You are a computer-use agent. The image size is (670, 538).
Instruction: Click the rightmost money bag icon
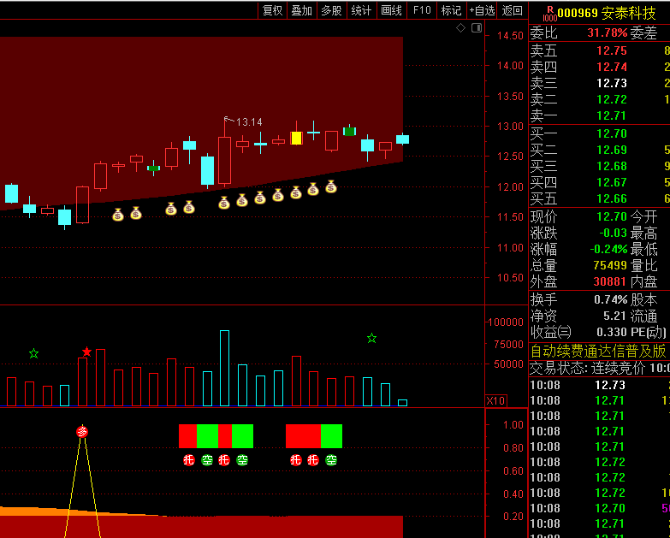[x=331, y=186]
